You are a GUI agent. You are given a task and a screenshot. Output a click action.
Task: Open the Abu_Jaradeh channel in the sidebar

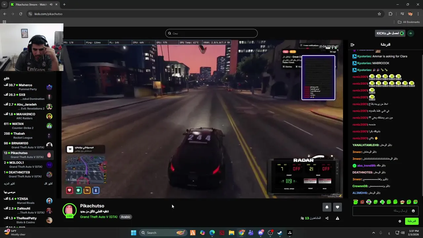pos(28,106)
